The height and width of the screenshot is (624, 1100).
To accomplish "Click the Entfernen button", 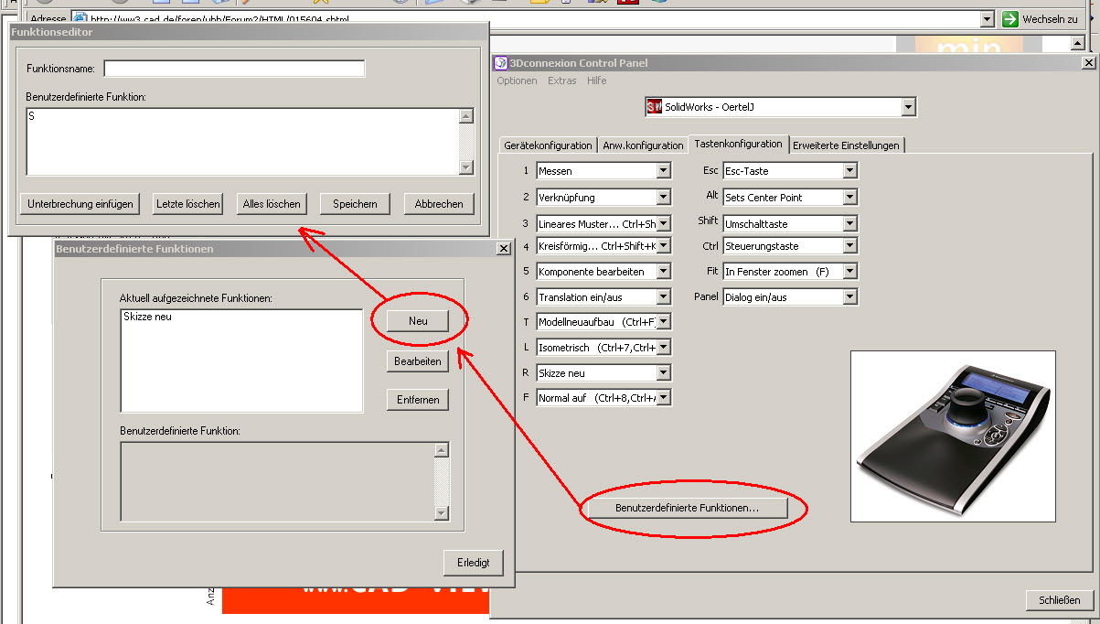I will pos(418,400).
